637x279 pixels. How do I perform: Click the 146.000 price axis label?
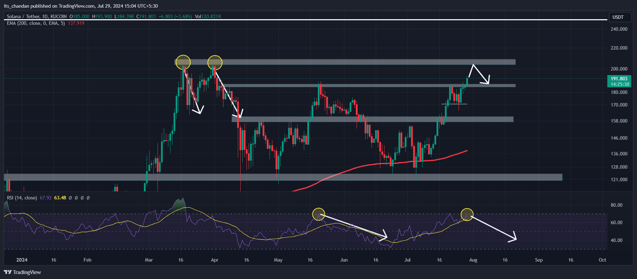pos(619,138)
